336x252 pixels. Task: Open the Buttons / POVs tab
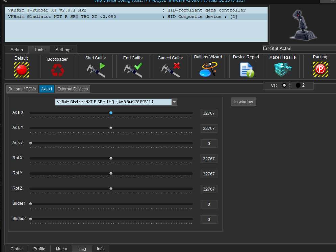point(22,89)
